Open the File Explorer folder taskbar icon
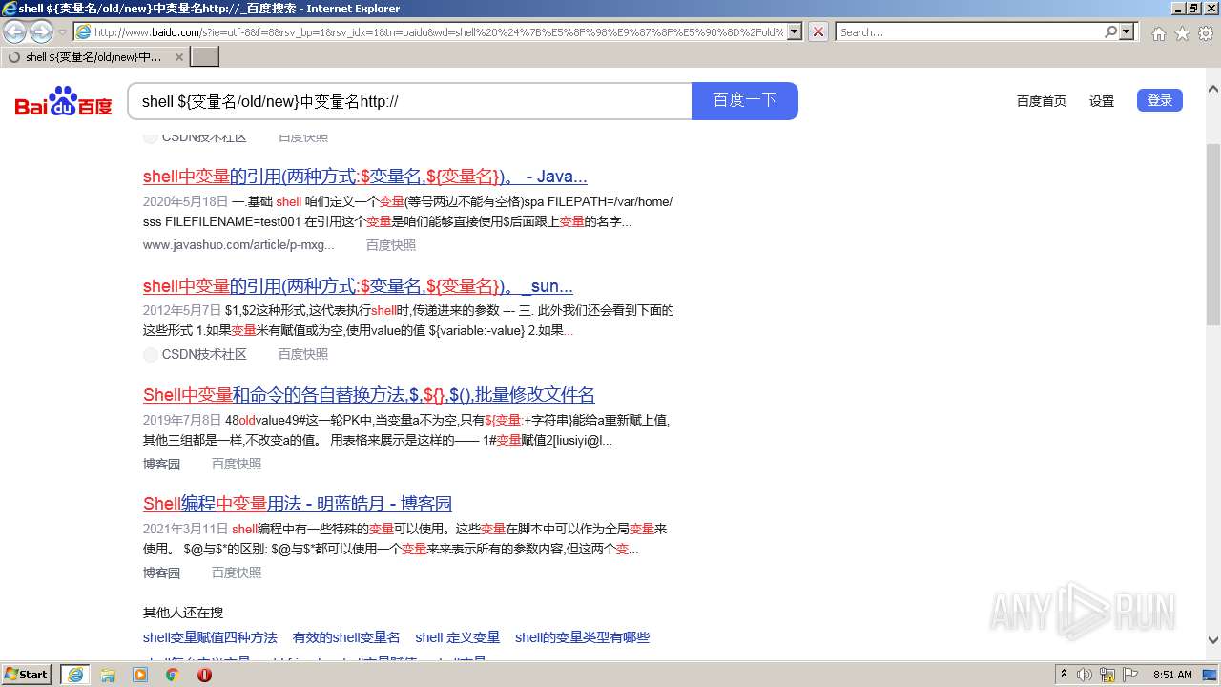1221x687 pixels. point(108,675)
